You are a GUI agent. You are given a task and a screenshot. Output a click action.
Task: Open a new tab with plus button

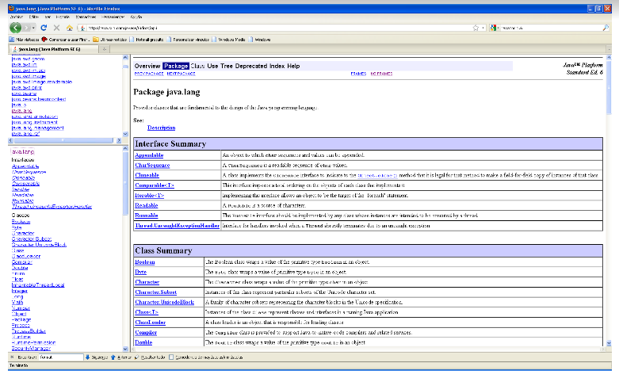click(105, 49)
